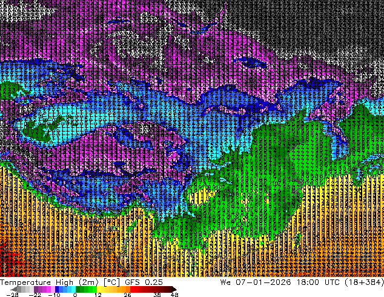Click the "38" legend value
Image resolution: width=384 pixels, height=297 pixels.
coord(157,295)
